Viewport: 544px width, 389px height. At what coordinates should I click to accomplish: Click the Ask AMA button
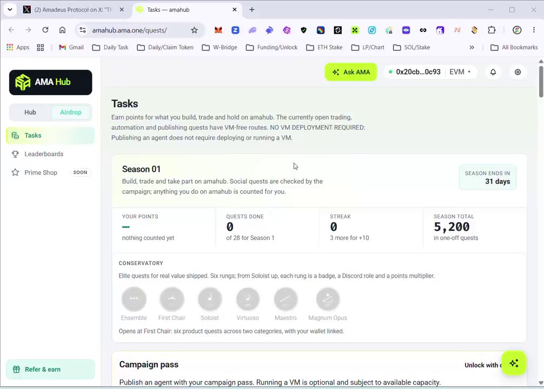pos(351,72)
